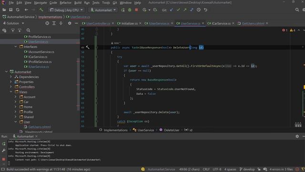This screenshot has width=305, height=172.
Task: Close the IUserService.cs tab
Action: pos(172,23)
